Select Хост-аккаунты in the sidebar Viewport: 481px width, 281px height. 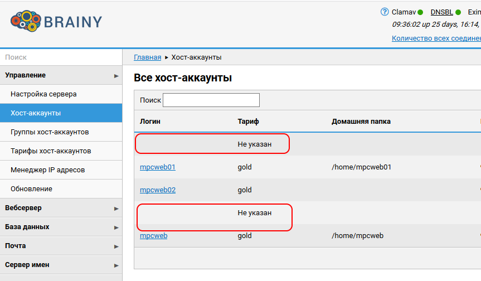point(36,113)
